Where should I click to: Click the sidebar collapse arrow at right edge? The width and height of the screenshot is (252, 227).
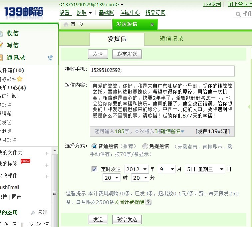tap(249, 107)
